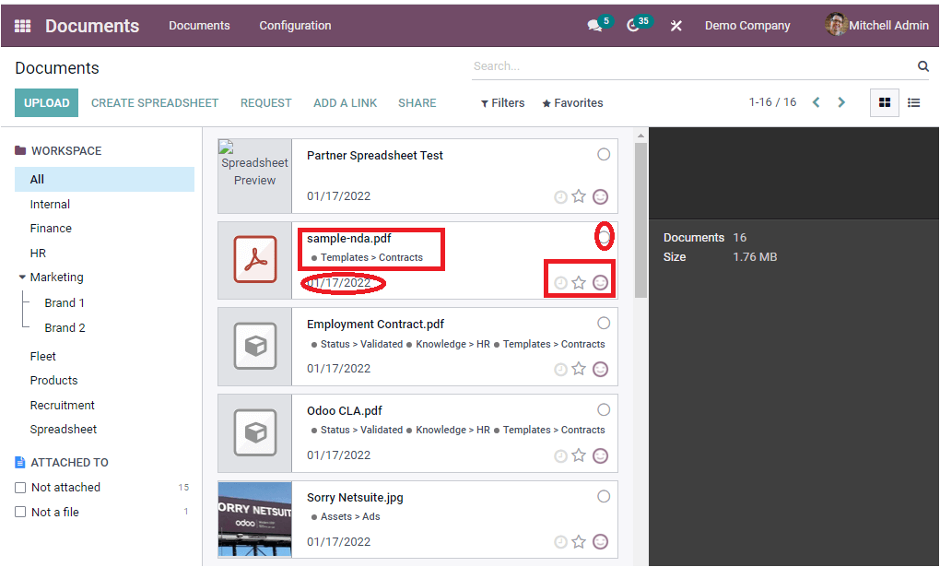Star the Odoo CLA.pdf document
Image resolution: width=940 pixels, height=567 pixels.
tap(579, 455)
